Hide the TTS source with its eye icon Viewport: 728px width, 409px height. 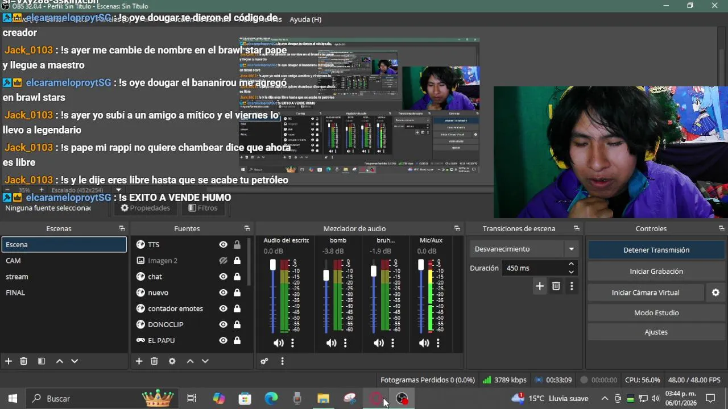click(223, 244)
